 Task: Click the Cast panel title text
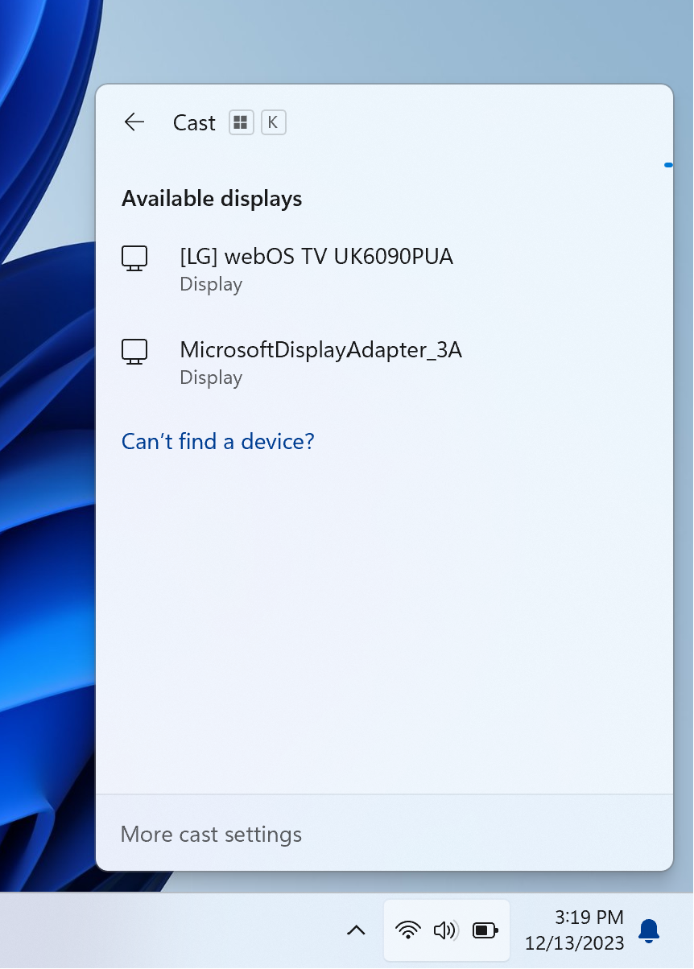tap(194, 123)
